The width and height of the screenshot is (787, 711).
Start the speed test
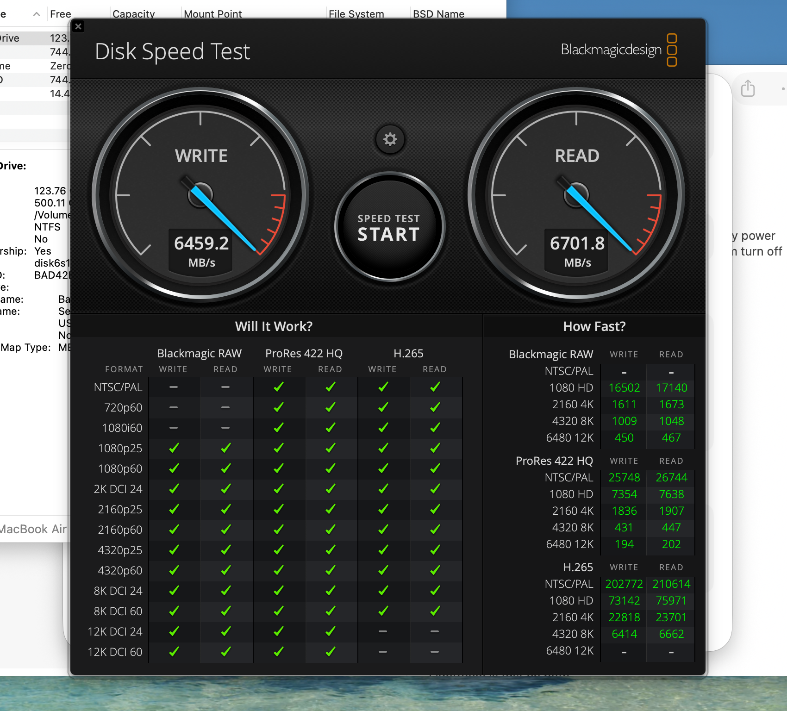tap(389, 227)
